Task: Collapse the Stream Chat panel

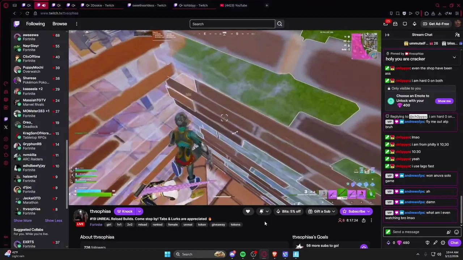Action: (387, 35)
